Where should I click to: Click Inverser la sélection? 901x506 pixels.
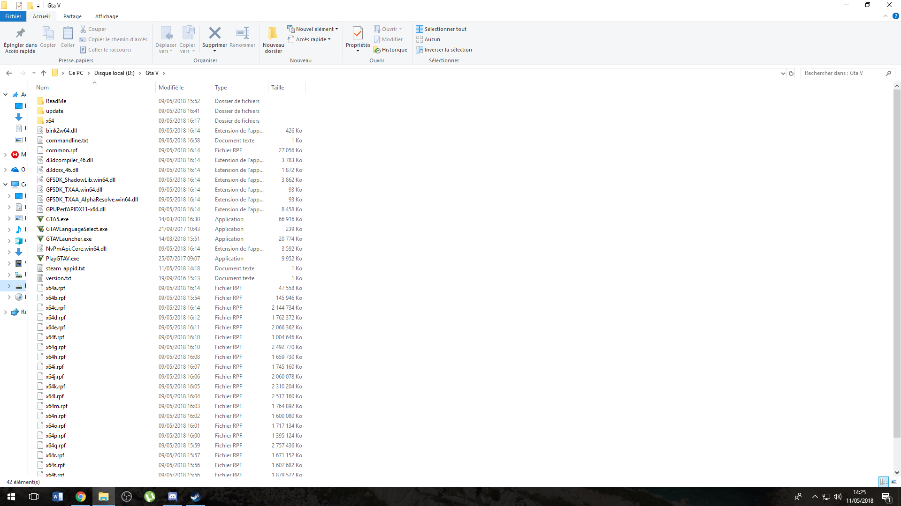(x=444, y=50)
